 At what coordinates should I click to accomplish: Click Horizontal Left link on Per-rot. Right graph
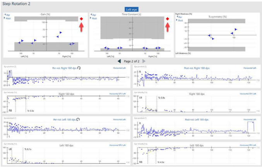coord(119,68)
